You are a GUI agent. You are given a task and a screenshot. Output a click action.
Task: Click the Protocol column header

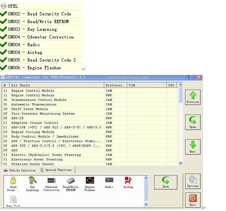click(x=115, y=85)
